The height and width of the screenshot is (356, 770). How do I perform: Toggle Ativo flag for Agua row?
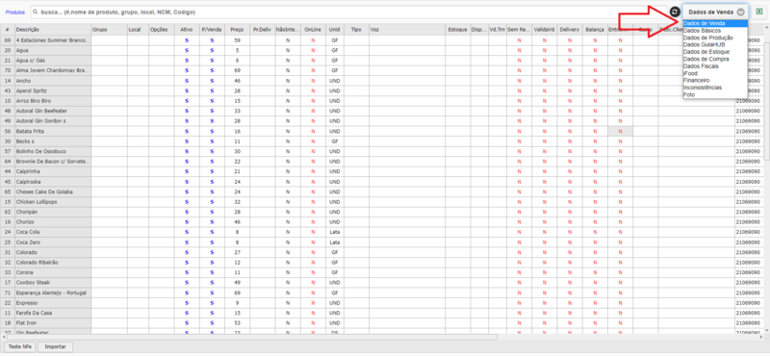[x=187, y=50]
